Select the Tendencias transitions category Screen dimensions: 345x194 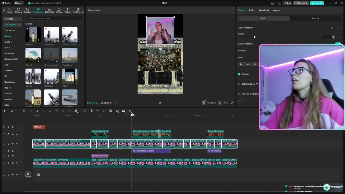10,30
